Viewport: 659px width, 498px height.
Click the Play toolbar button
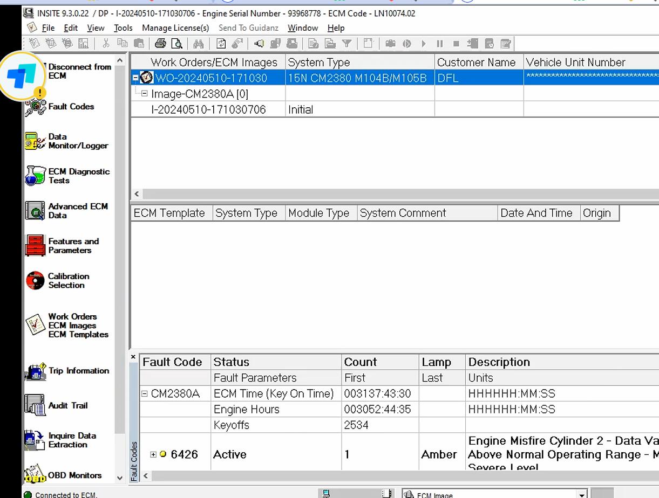coord(424,44)
